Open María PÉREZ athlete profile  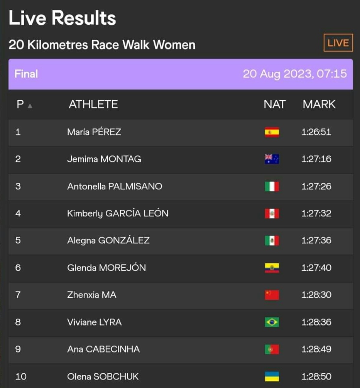click(94, 132)
